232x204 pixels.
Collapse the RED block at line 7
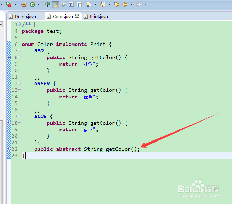pos(19,50)
